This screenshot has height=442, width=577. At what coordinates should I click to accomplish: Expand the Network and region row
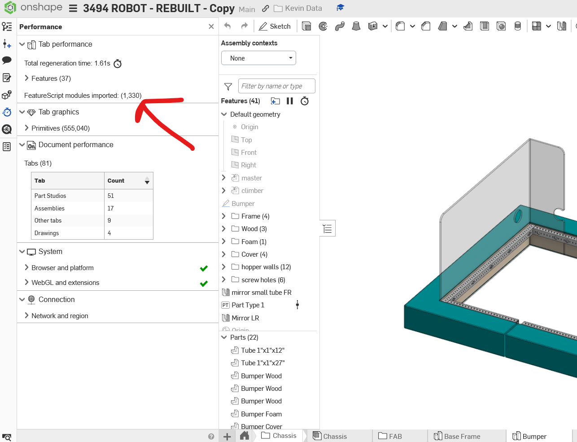pyautogui.click(x=27, y=316)
